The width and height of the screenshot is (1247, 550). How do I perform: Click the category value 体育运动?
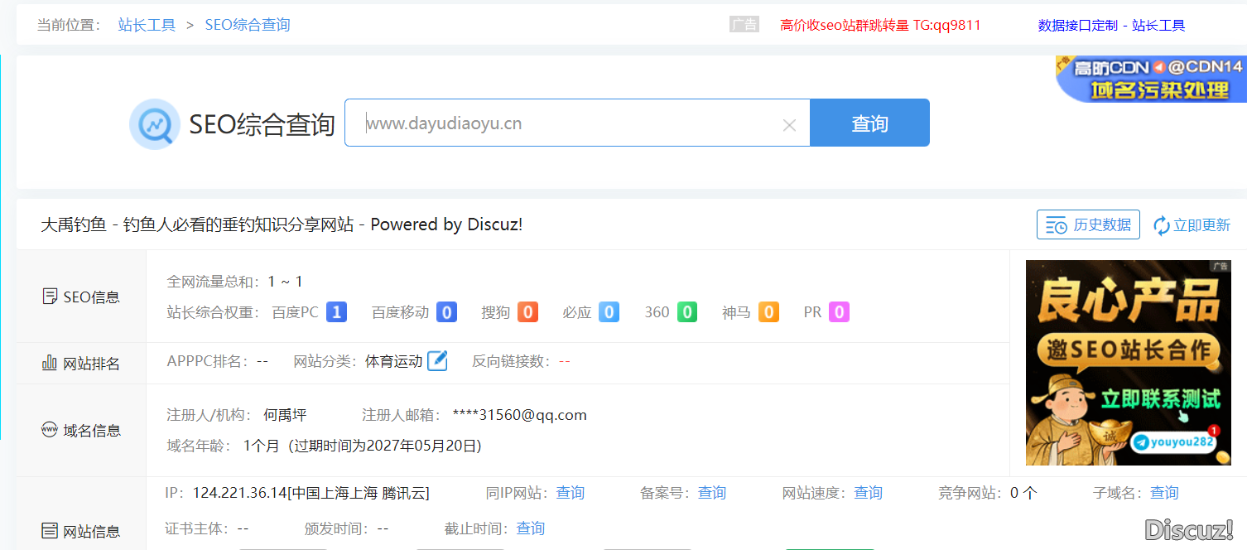[x=394, y=361]
